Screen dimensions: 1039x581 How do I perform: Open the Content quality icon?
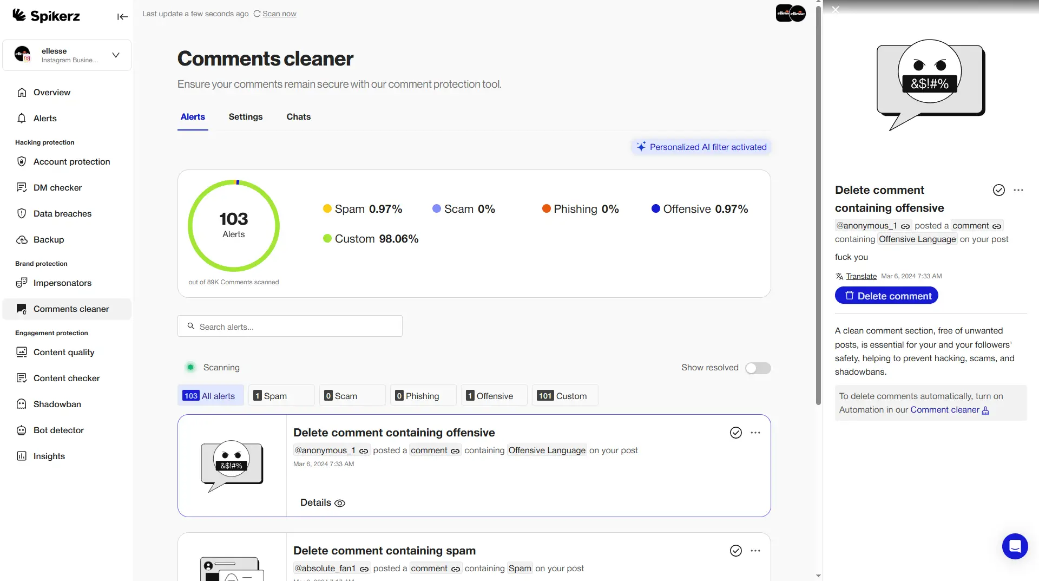(x=22, y=352)
